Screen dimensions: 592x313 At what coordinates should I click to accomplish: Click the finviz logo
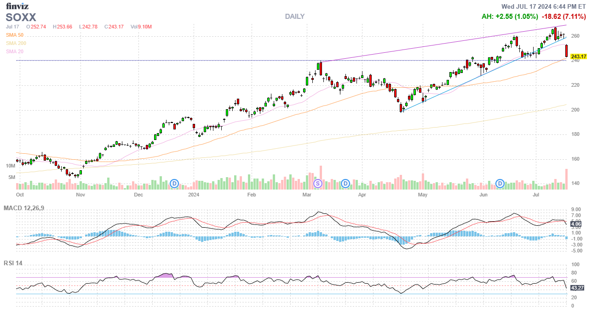[x=17, y=6]
